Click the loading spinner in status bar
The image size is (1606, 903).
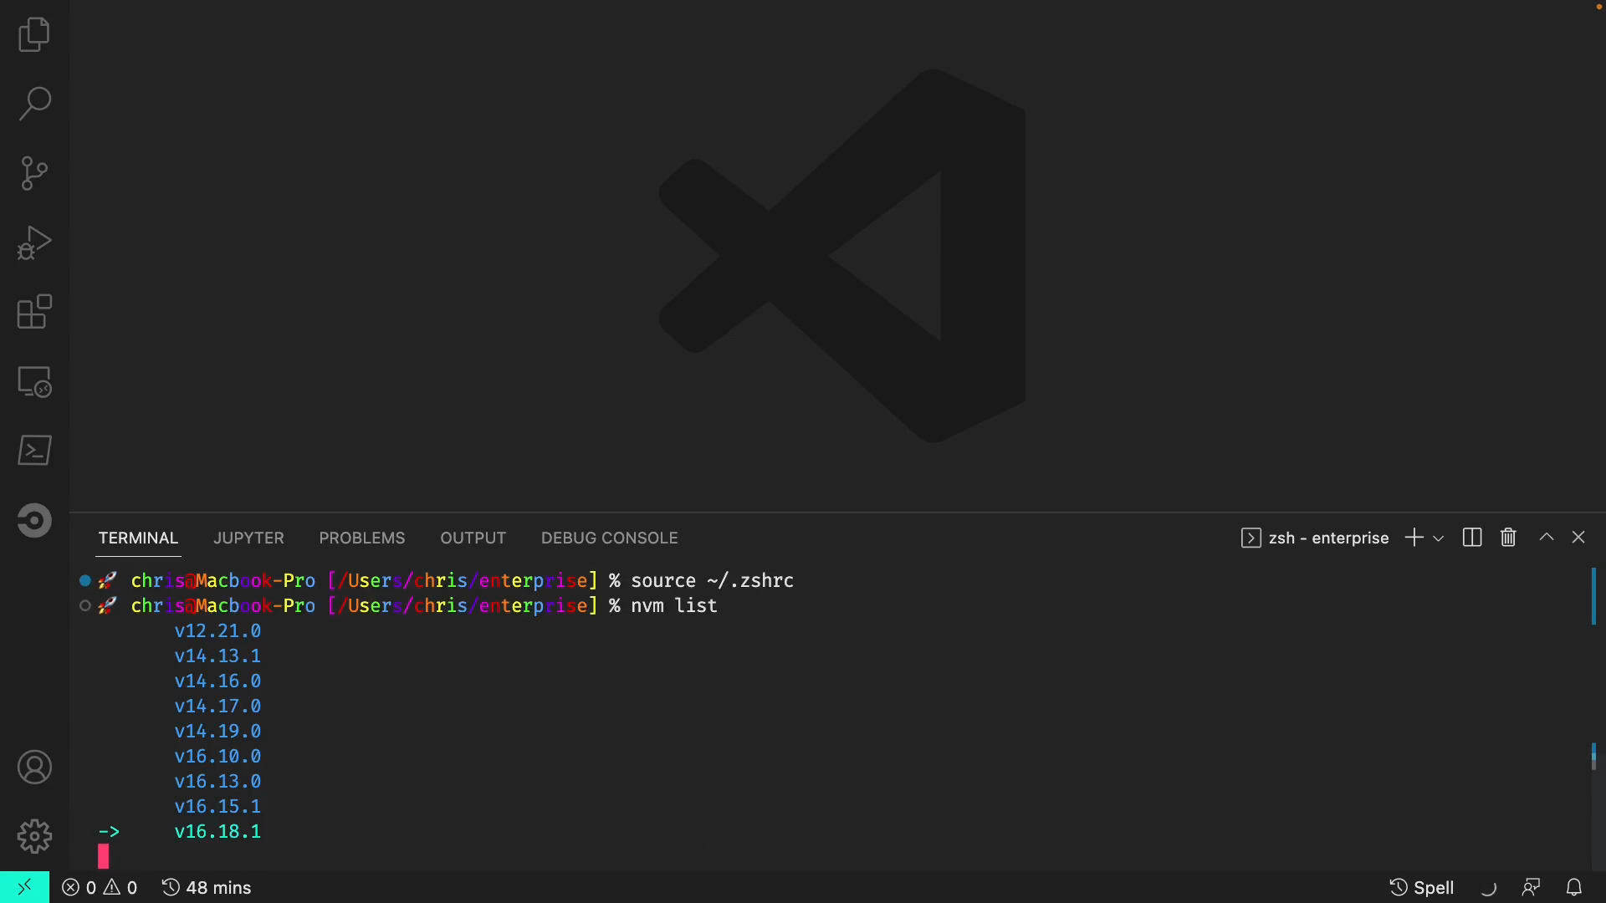[x=1488, y=887]
